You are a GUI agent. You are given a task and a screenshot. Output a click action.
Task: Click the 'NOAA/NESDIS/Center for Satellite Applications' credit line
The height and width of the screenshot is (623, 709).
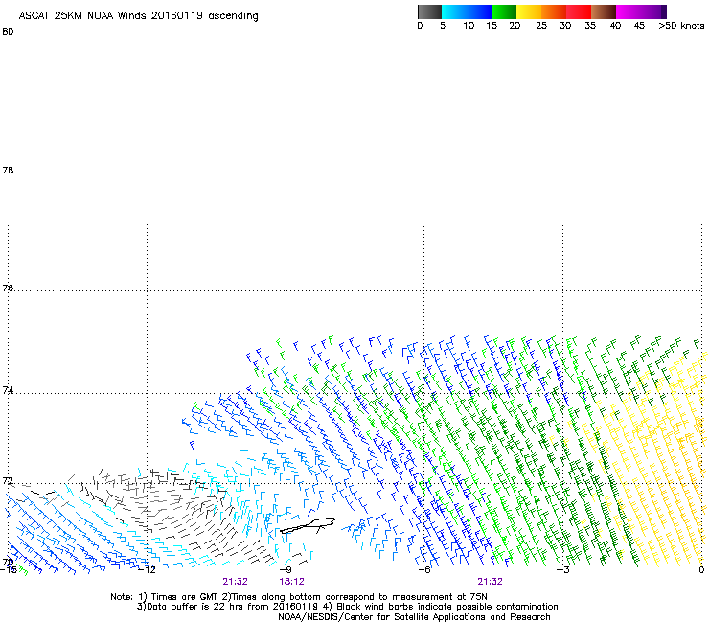[414, 617]
